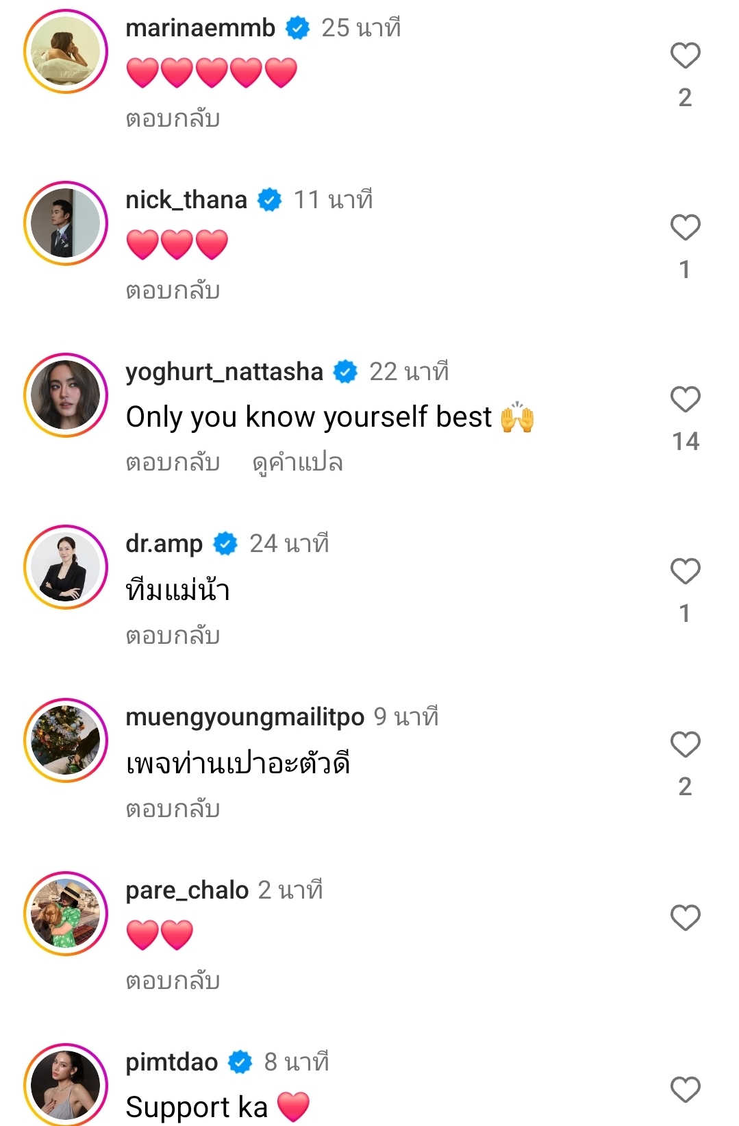Show translation of yoghurt_nattasha's comment
This screenshot has height=1126, width=739.
click(x=297, y=463)
